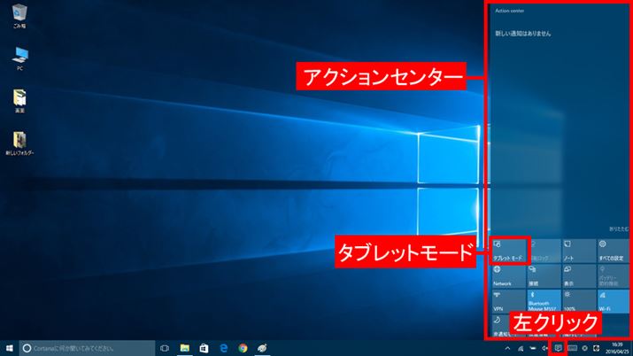The width and height of the screenshot is (633, 356).
Task: Launch File Explorer from the taskbar
Action: (185, 348)
